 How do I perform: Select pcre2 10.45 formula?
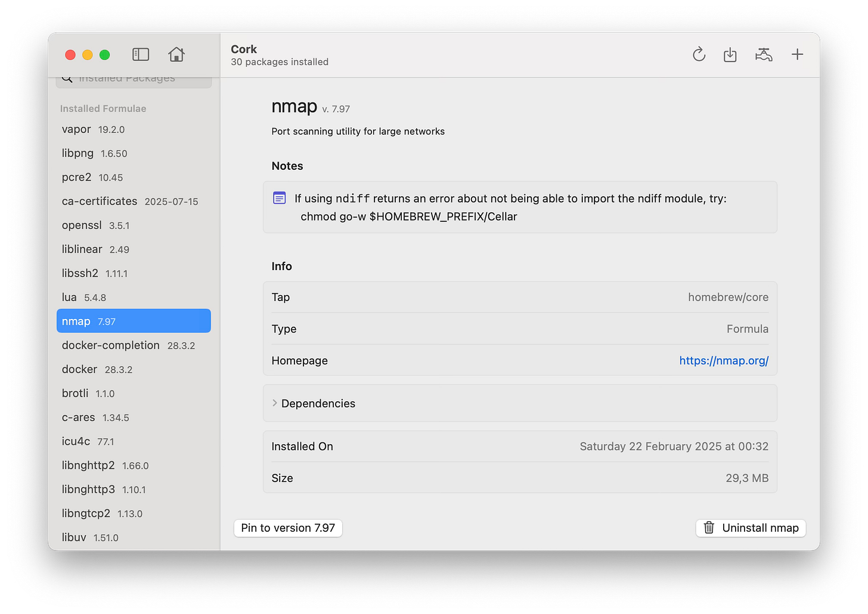(x=134, y=178)
